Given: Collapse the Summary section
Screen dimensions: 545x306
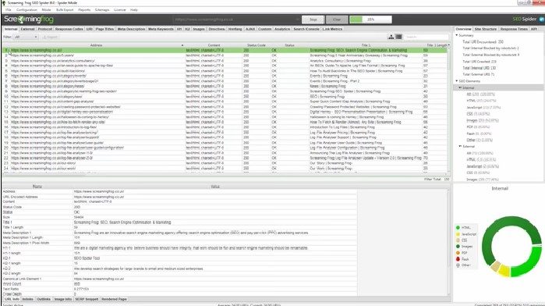Looking at the screenshot, I should pos(457,35).
